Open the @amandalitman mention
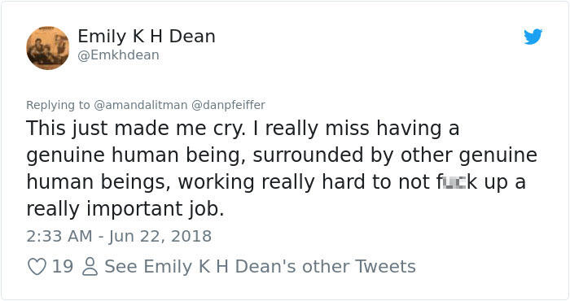570x301 pixels. [141, 105]
